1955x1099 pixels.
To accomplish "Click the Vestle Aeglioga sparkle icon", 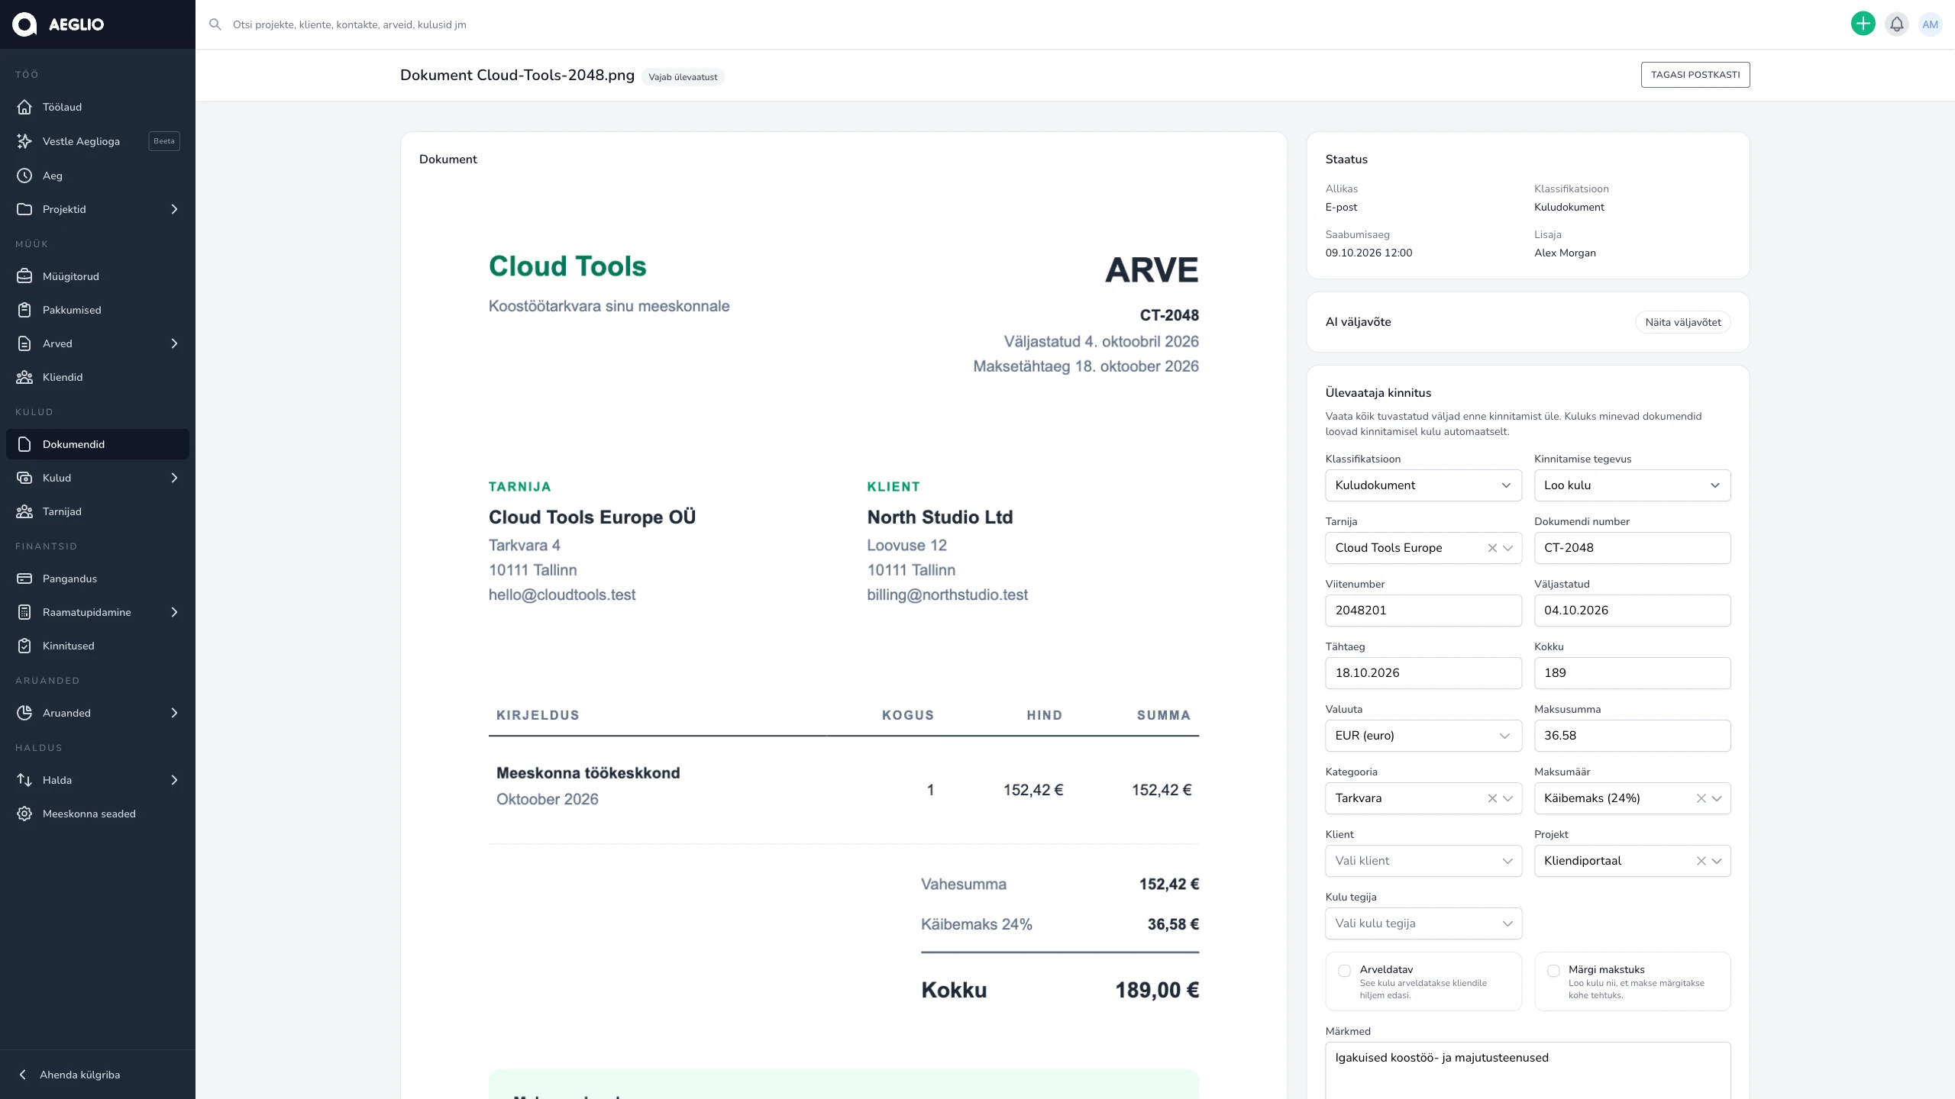I will (x=24, y=141).
